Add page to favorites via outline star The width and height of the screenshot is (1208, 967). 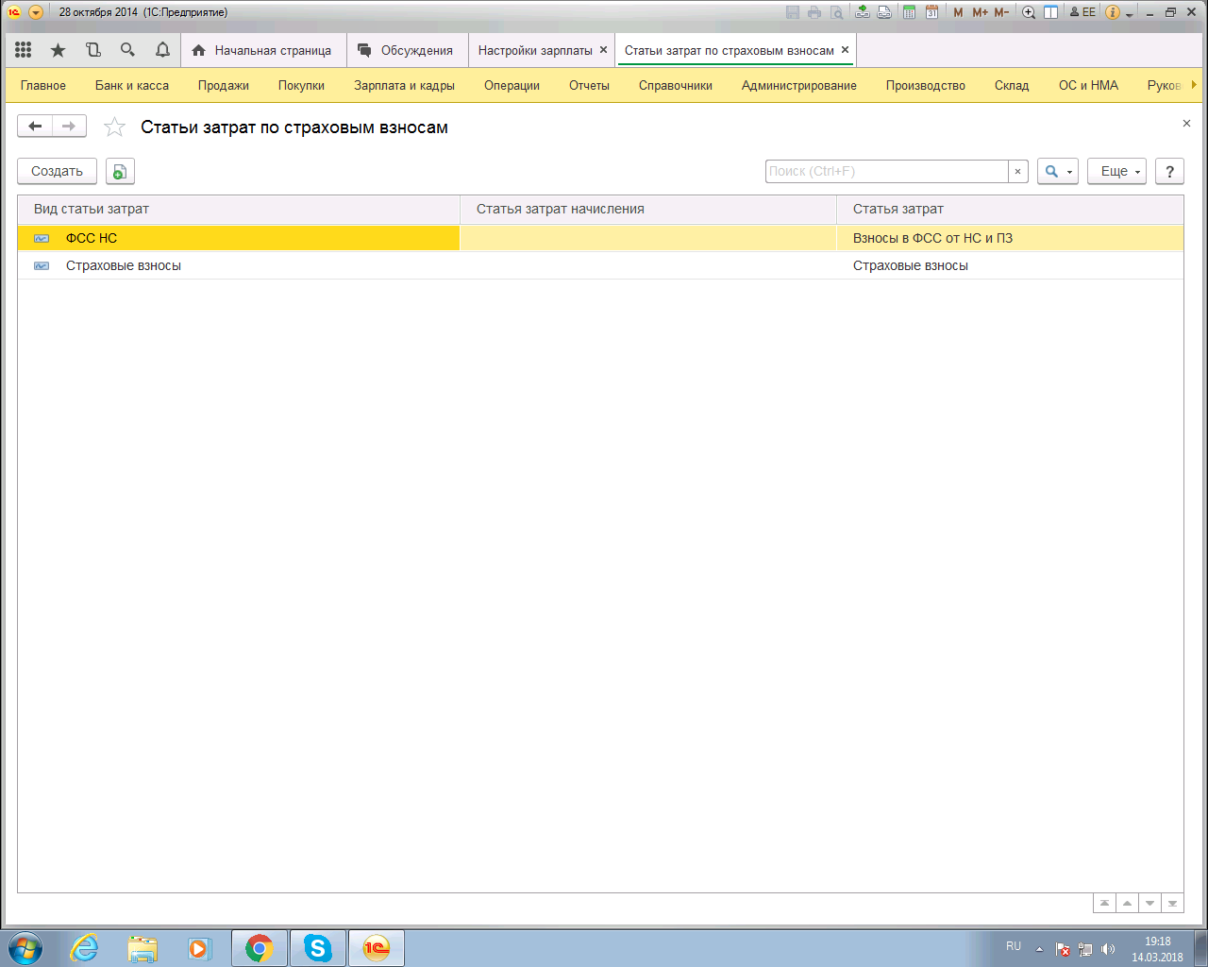click(114, 127)
